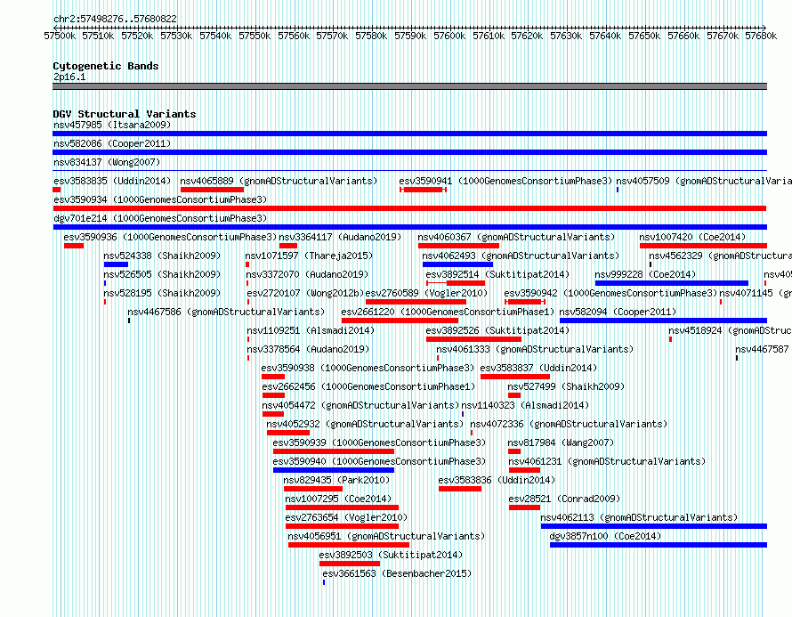Open nsv829435 (Park2010) label
Viewport: 792px width, 617px height.
pyautogui.click(x=336, y=480)
